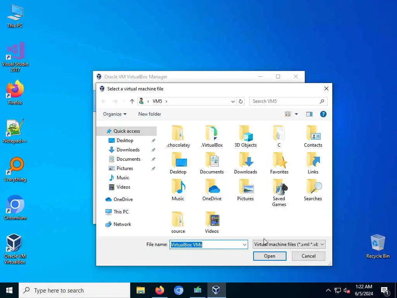Open Network in navigation pane
Screen dimensions: 397x298
(122, 224)
